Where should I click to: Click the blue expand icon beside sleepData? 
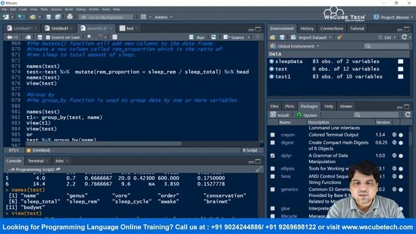tap(272, 61)
